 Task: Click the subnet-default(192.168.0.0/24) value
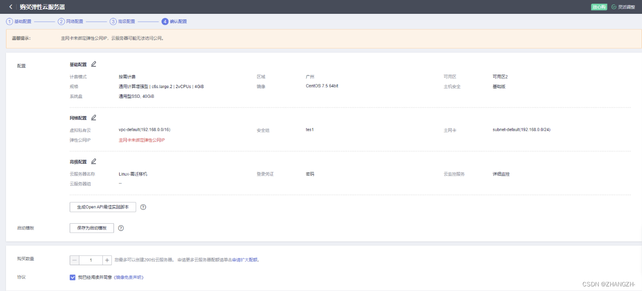[522, 130]
